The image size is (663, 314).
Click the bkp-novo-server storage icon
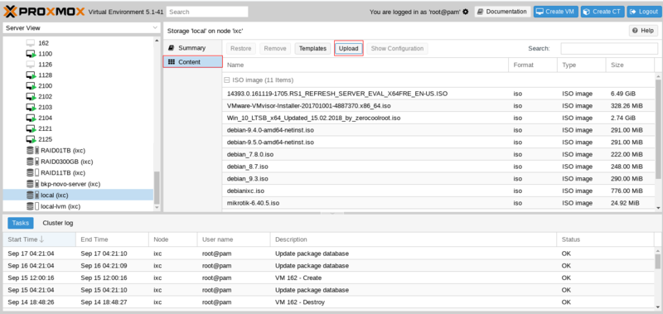32,184
